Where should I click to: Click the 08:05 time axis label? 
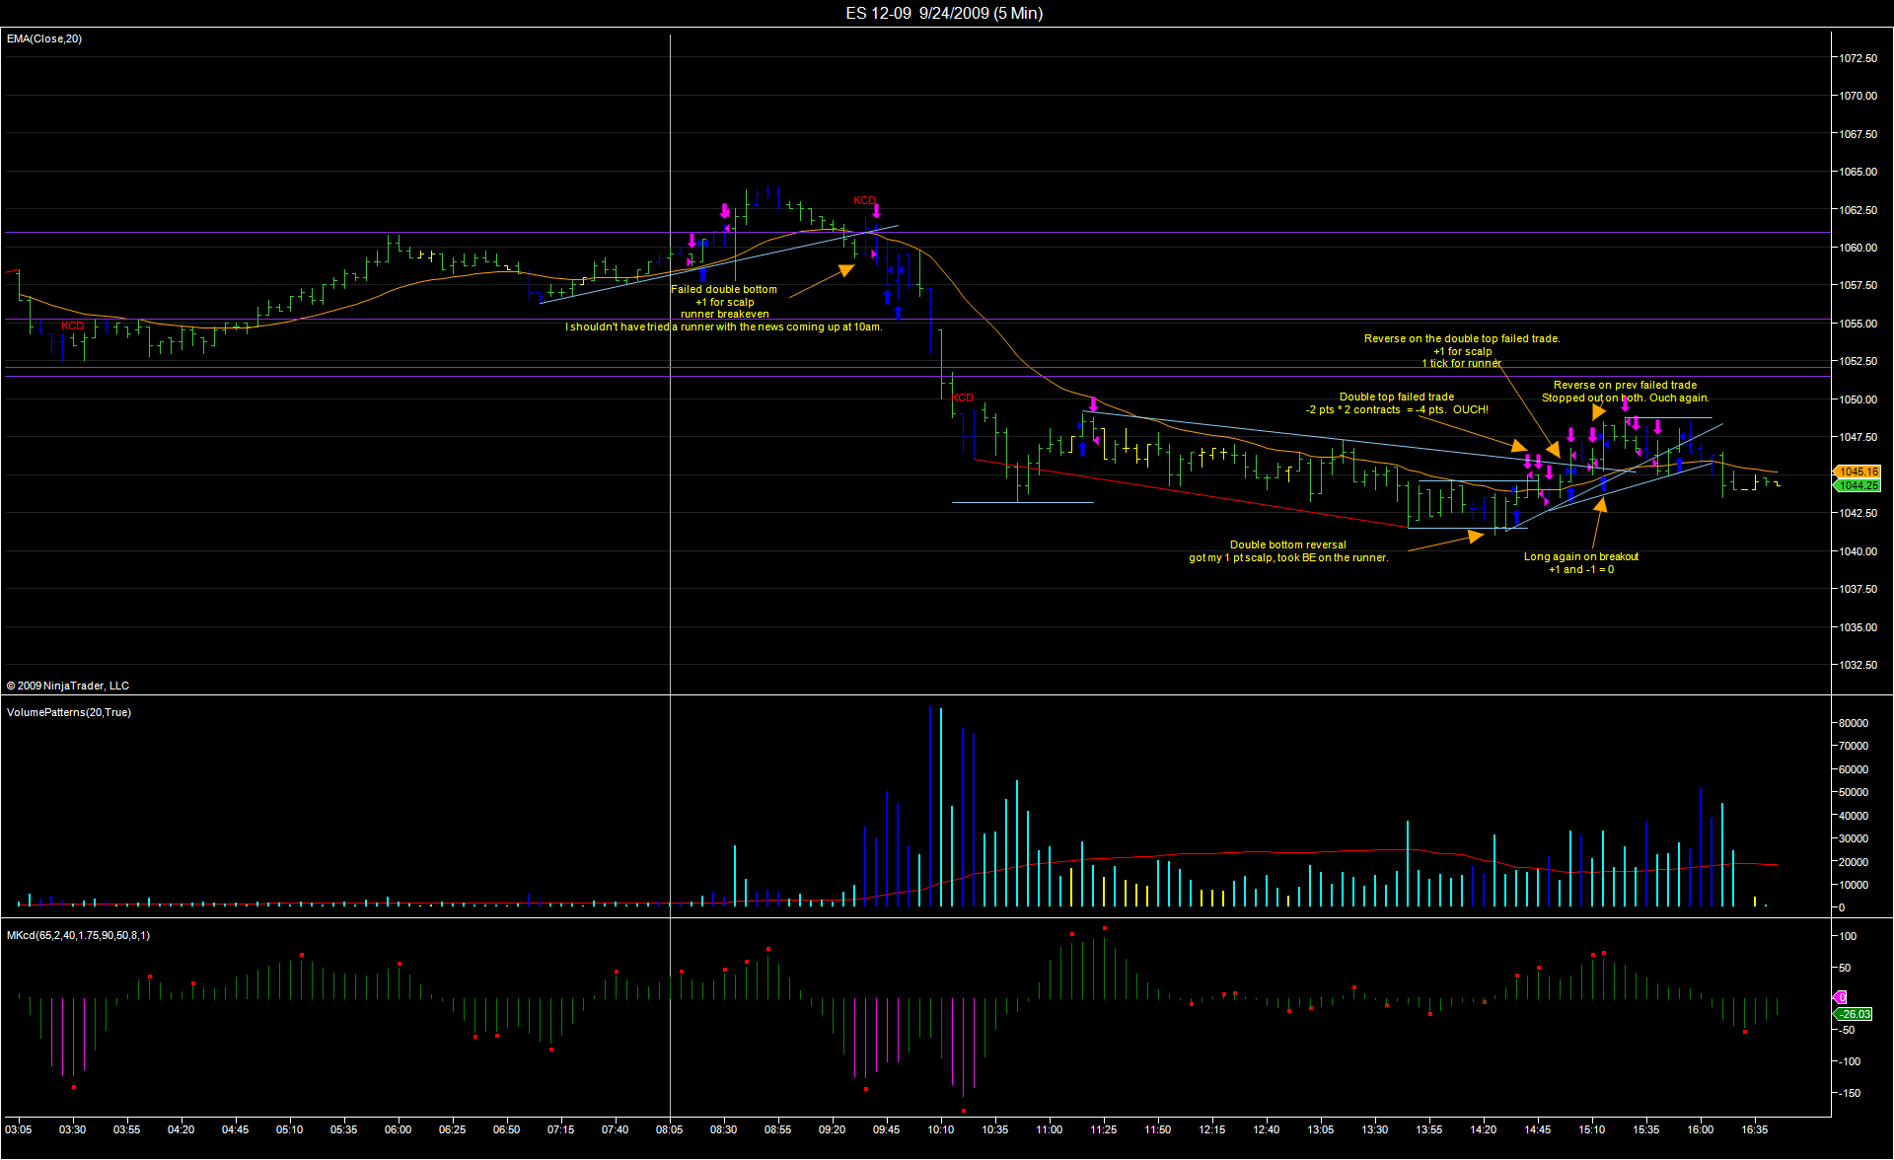click(x=669, y=1129)
